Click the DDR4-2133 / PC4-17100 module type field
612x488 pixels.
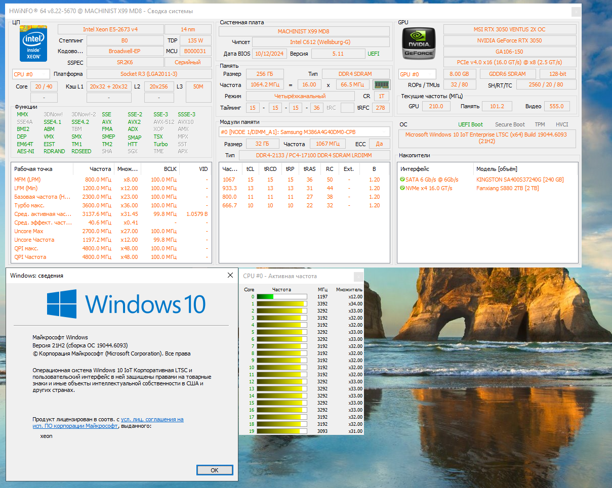pos(314,155)
